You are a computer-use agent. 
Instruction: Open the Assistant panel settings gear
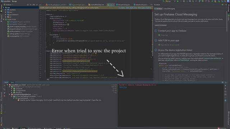click(x=223, y=5)
